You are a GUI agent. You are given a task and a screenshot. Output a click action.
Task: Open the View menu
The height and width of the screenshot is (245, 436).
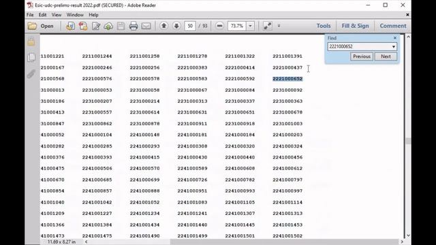[x=57, y=15]
